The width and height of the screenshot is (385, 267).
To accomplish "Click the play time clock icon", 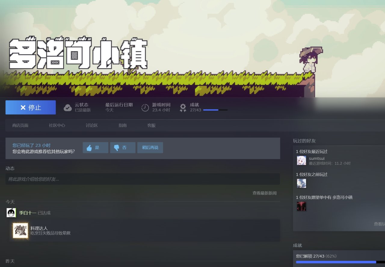I will pos(145,108).
